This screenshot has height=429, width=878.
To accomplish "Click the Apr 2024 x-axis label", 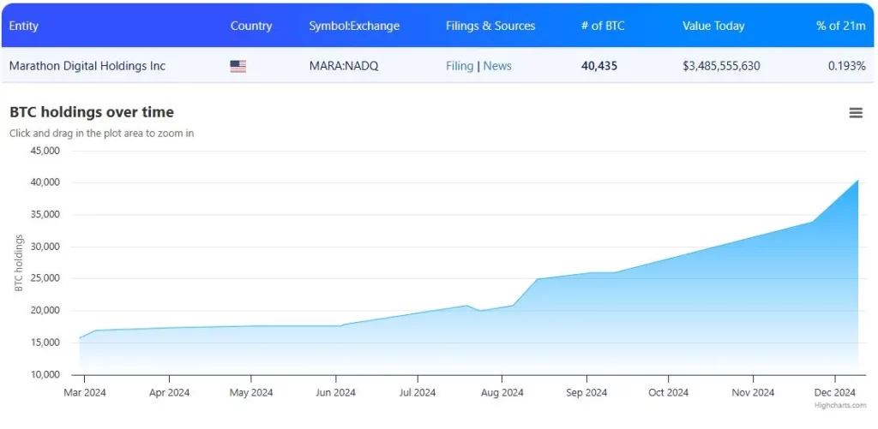I will pos(169,393).
